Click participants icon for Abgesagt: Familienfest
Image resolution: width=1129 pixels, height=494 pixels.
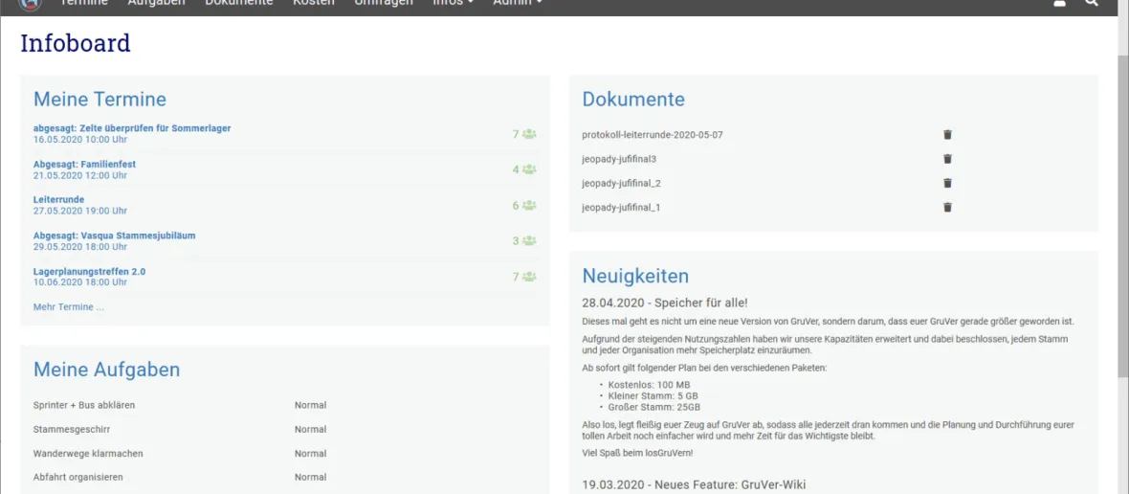(x=529, y=169)
